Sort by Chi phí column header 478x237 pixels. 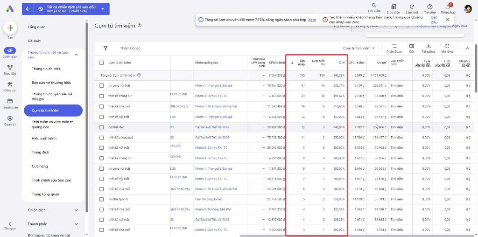coord(381,63)
